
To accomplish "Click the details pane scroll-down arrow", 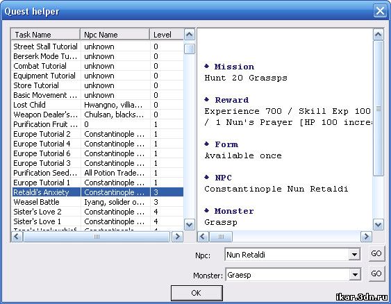I will pyautogui.click(x=378, y=225).
